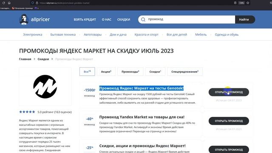Viewport: 272px width, 153px height.
Task: Select the Акции filter tab
Action: click(x=106, y=71)
